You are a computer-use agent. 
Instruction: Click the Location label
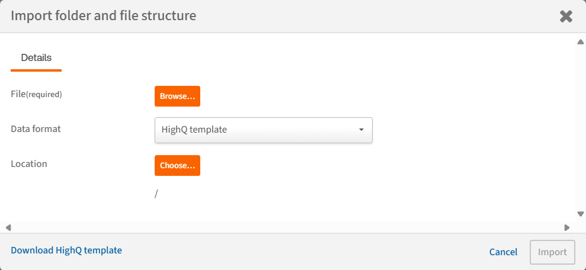[x=29, y=163]
